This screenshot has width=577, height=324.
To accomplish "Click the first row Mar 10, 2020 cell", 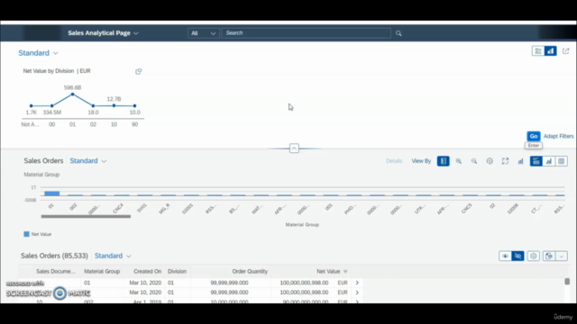I will [x=145, y=283].
